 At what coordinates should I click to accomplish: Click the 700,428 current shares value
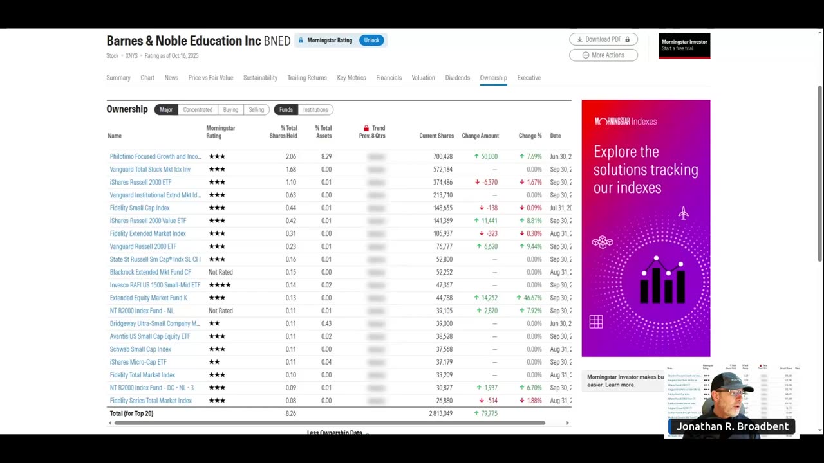443,156
